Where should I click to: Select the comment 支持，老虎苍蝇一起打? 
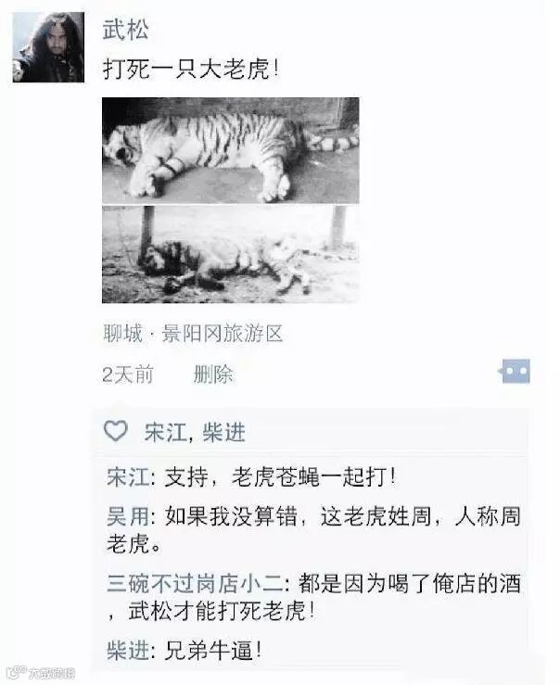[280, 476]
